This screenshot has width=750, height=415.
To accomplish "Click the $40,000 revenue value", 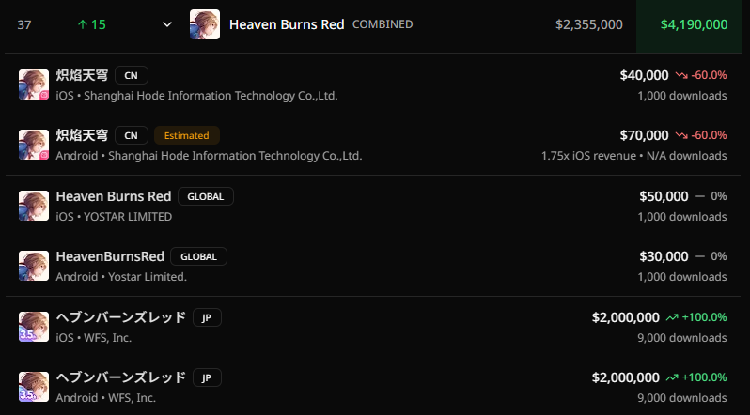I will [645, 75].
